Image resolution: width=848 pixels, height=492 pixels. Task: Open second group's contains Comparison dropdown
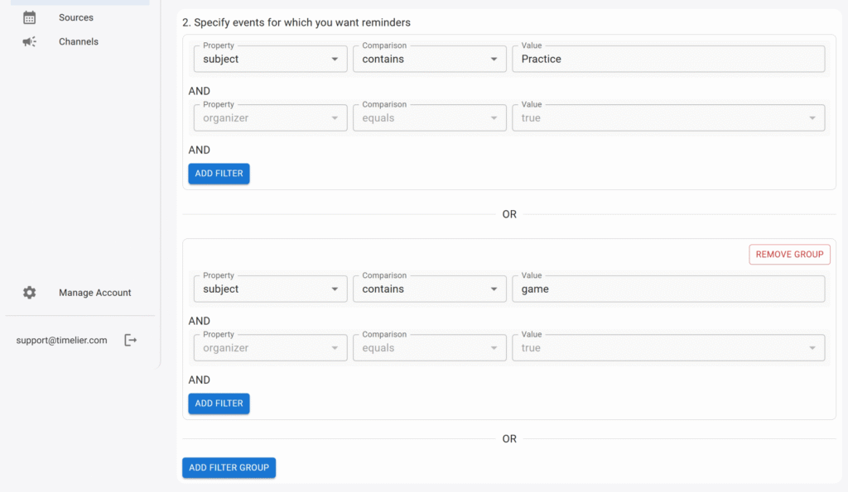pyautogui.click(x=429, y=289)
